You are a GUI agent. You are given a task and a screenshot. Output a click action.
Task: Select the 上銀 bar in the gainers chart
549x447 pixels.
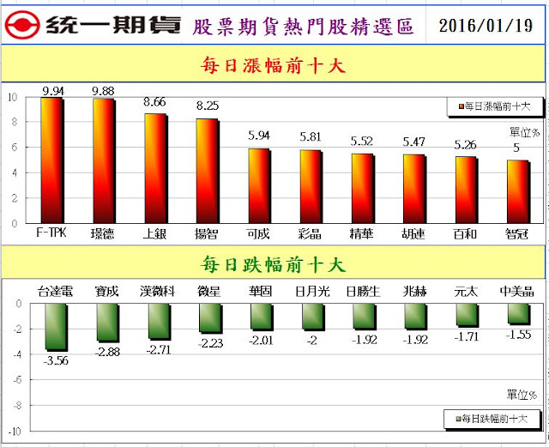156,168
